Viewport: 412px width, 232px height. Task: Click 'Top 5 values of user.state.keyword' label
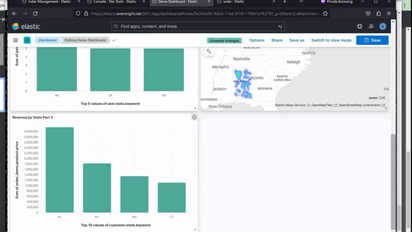tap(110, 104)
